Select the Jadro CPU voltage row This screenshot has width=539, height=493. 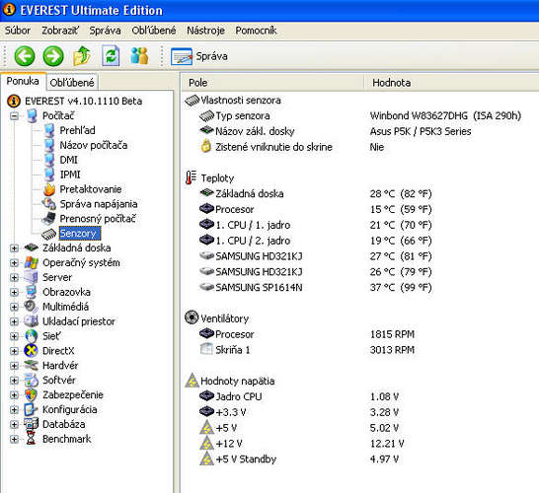point(299,396)
